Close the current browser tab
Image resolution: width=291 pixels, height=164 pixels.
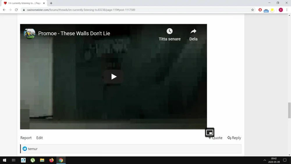pyautogui.click(x=44, y=3)
